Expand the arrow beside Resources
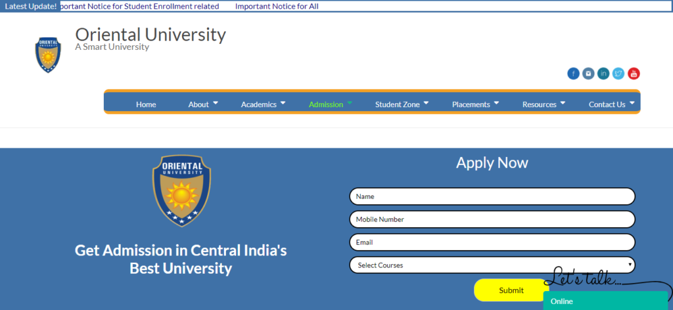 point(563,103)
